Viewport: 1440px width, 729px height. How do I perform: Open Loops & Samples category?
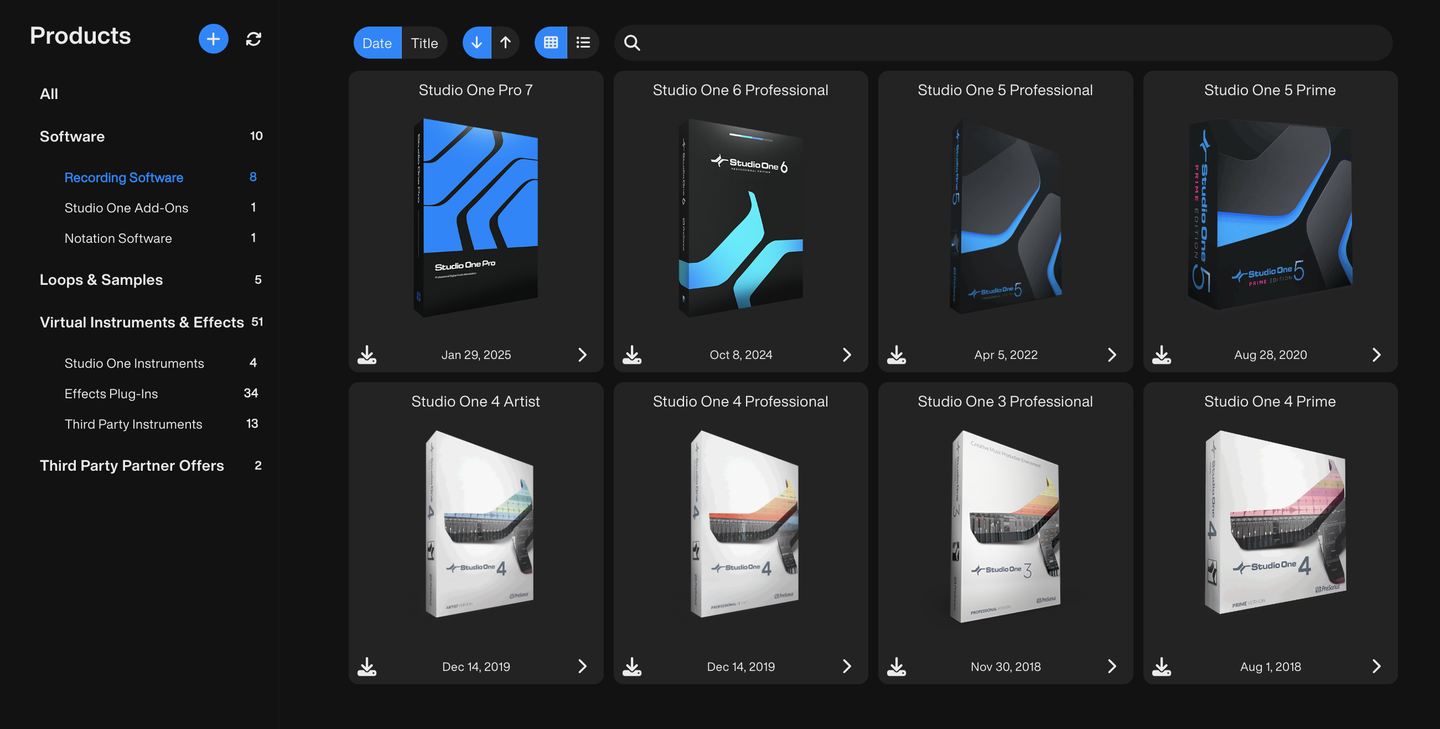101,280
